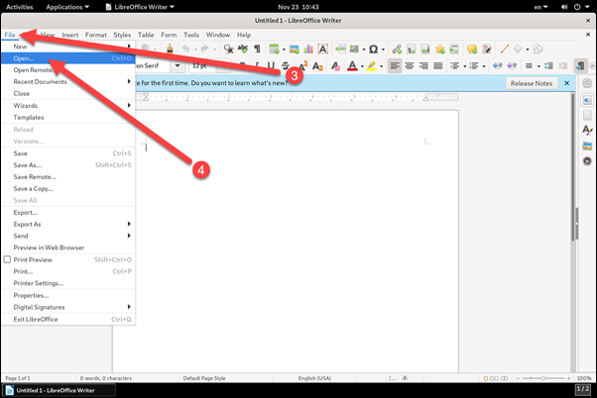The image size is (597, 398).
Task: Open the Highlighting Color dropdown arrow
Action: click(381, 66)
